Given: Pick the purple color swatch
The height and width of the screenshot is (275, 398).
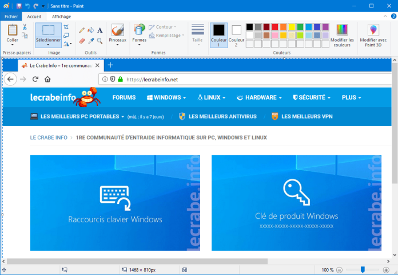Looking at the screenshot, I should (x=325, y=27).
